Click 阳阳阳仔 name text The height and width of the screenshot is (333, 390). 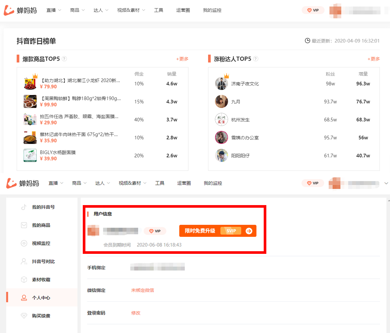(240, 156)
